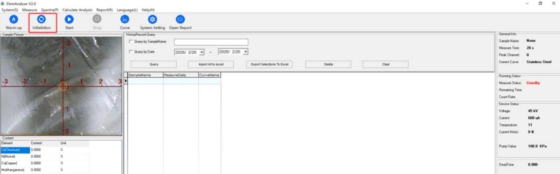Select the CurveName column header
The image size is (560, 174).
pyautogui.click(x=210, y=75)
